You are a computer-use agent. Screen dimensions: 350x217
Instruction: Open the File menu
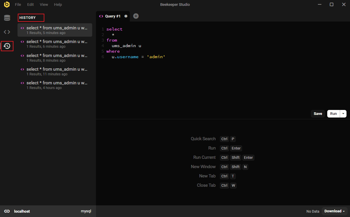18,5
